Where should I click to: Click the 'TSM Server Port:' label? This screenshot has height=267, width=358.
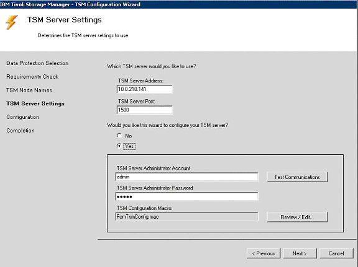pos(136,102)
